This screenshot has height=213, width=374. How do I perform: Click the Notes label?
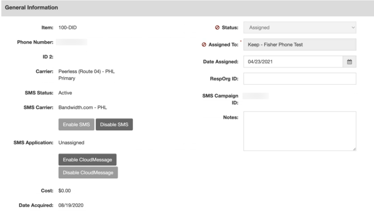(x=231, y=117)
